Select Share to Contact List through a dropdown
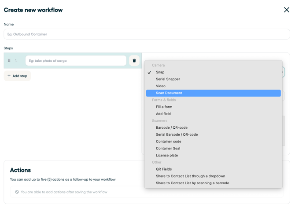295x205 pixels. (190, 176)
